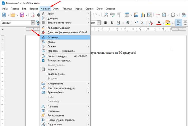Choose Колонки... entry

(65, 69)
